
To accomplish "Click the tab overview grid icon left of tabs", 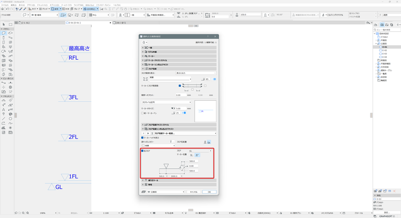I will tap(16, 23).
